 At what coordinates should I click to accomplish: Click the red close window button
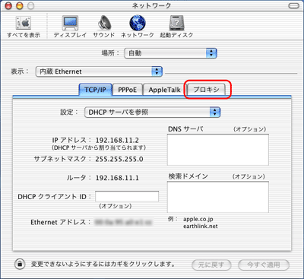click(x=8, y=6)
